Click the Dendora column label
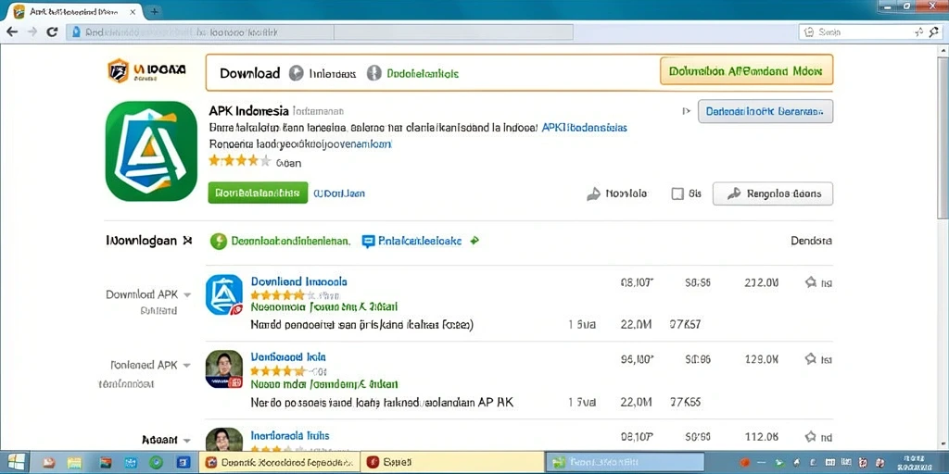This screenshot has height=474, width=949. [811, 241]
